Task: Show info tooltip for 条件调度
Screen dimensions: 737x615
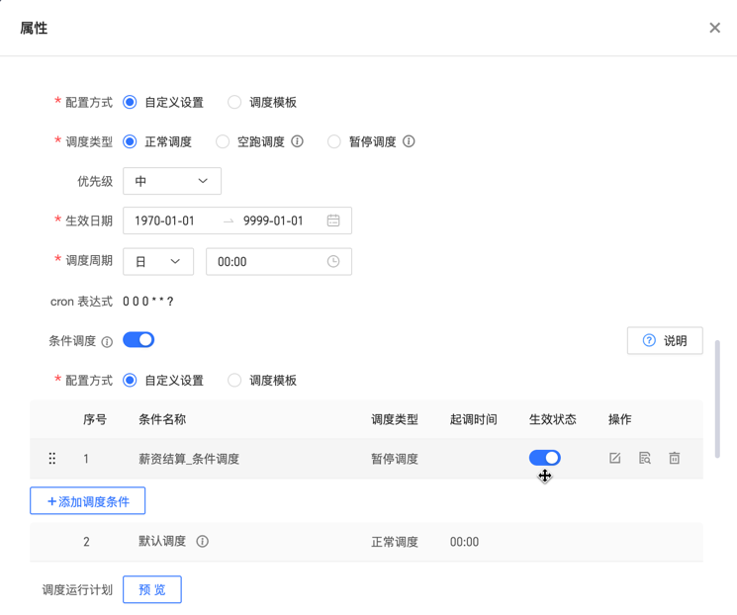Action: pyautogui.click(x=107, y=341)
